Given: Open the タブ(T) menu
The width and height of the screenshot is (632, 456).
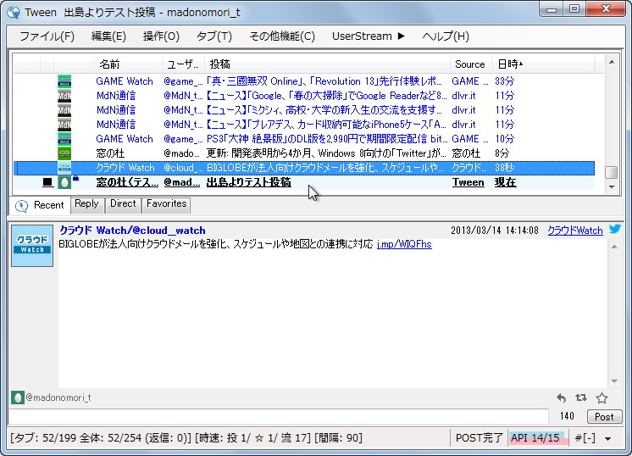Looking at the screenshot, I should (214, 36).
